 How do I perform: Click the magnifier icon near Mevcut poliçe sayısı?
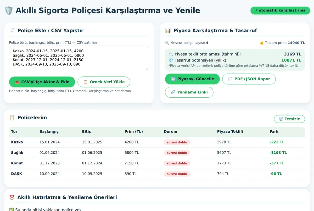point(167,43)
